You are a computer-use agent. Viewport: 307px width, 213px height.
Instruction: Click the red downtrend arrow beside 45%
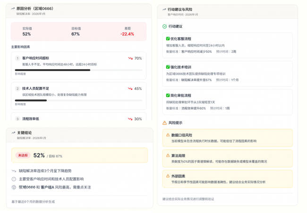click(130, 88)
